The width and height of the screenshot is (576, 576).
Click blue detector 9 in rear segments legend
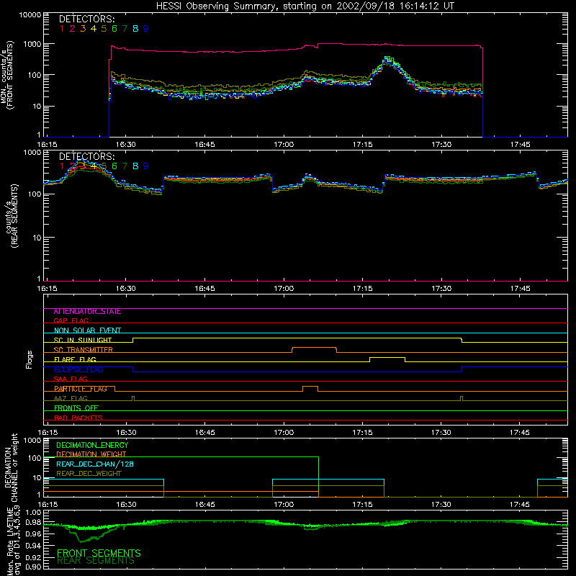(x=146, y=166)
